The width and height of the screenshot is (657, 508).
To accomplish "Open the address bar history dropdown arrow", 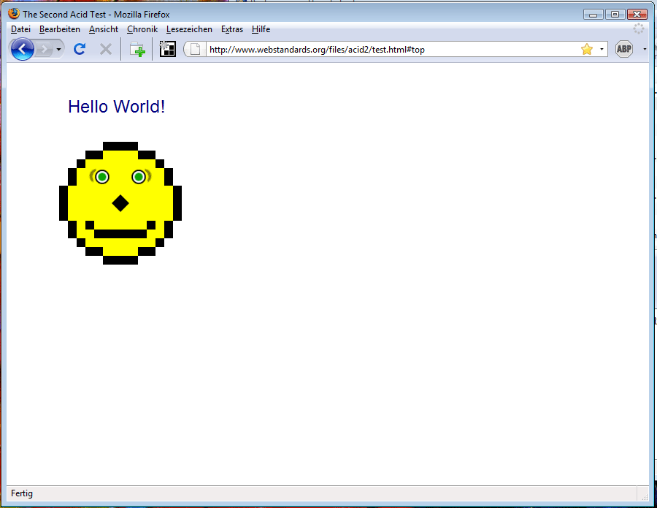I will (602, 50).
